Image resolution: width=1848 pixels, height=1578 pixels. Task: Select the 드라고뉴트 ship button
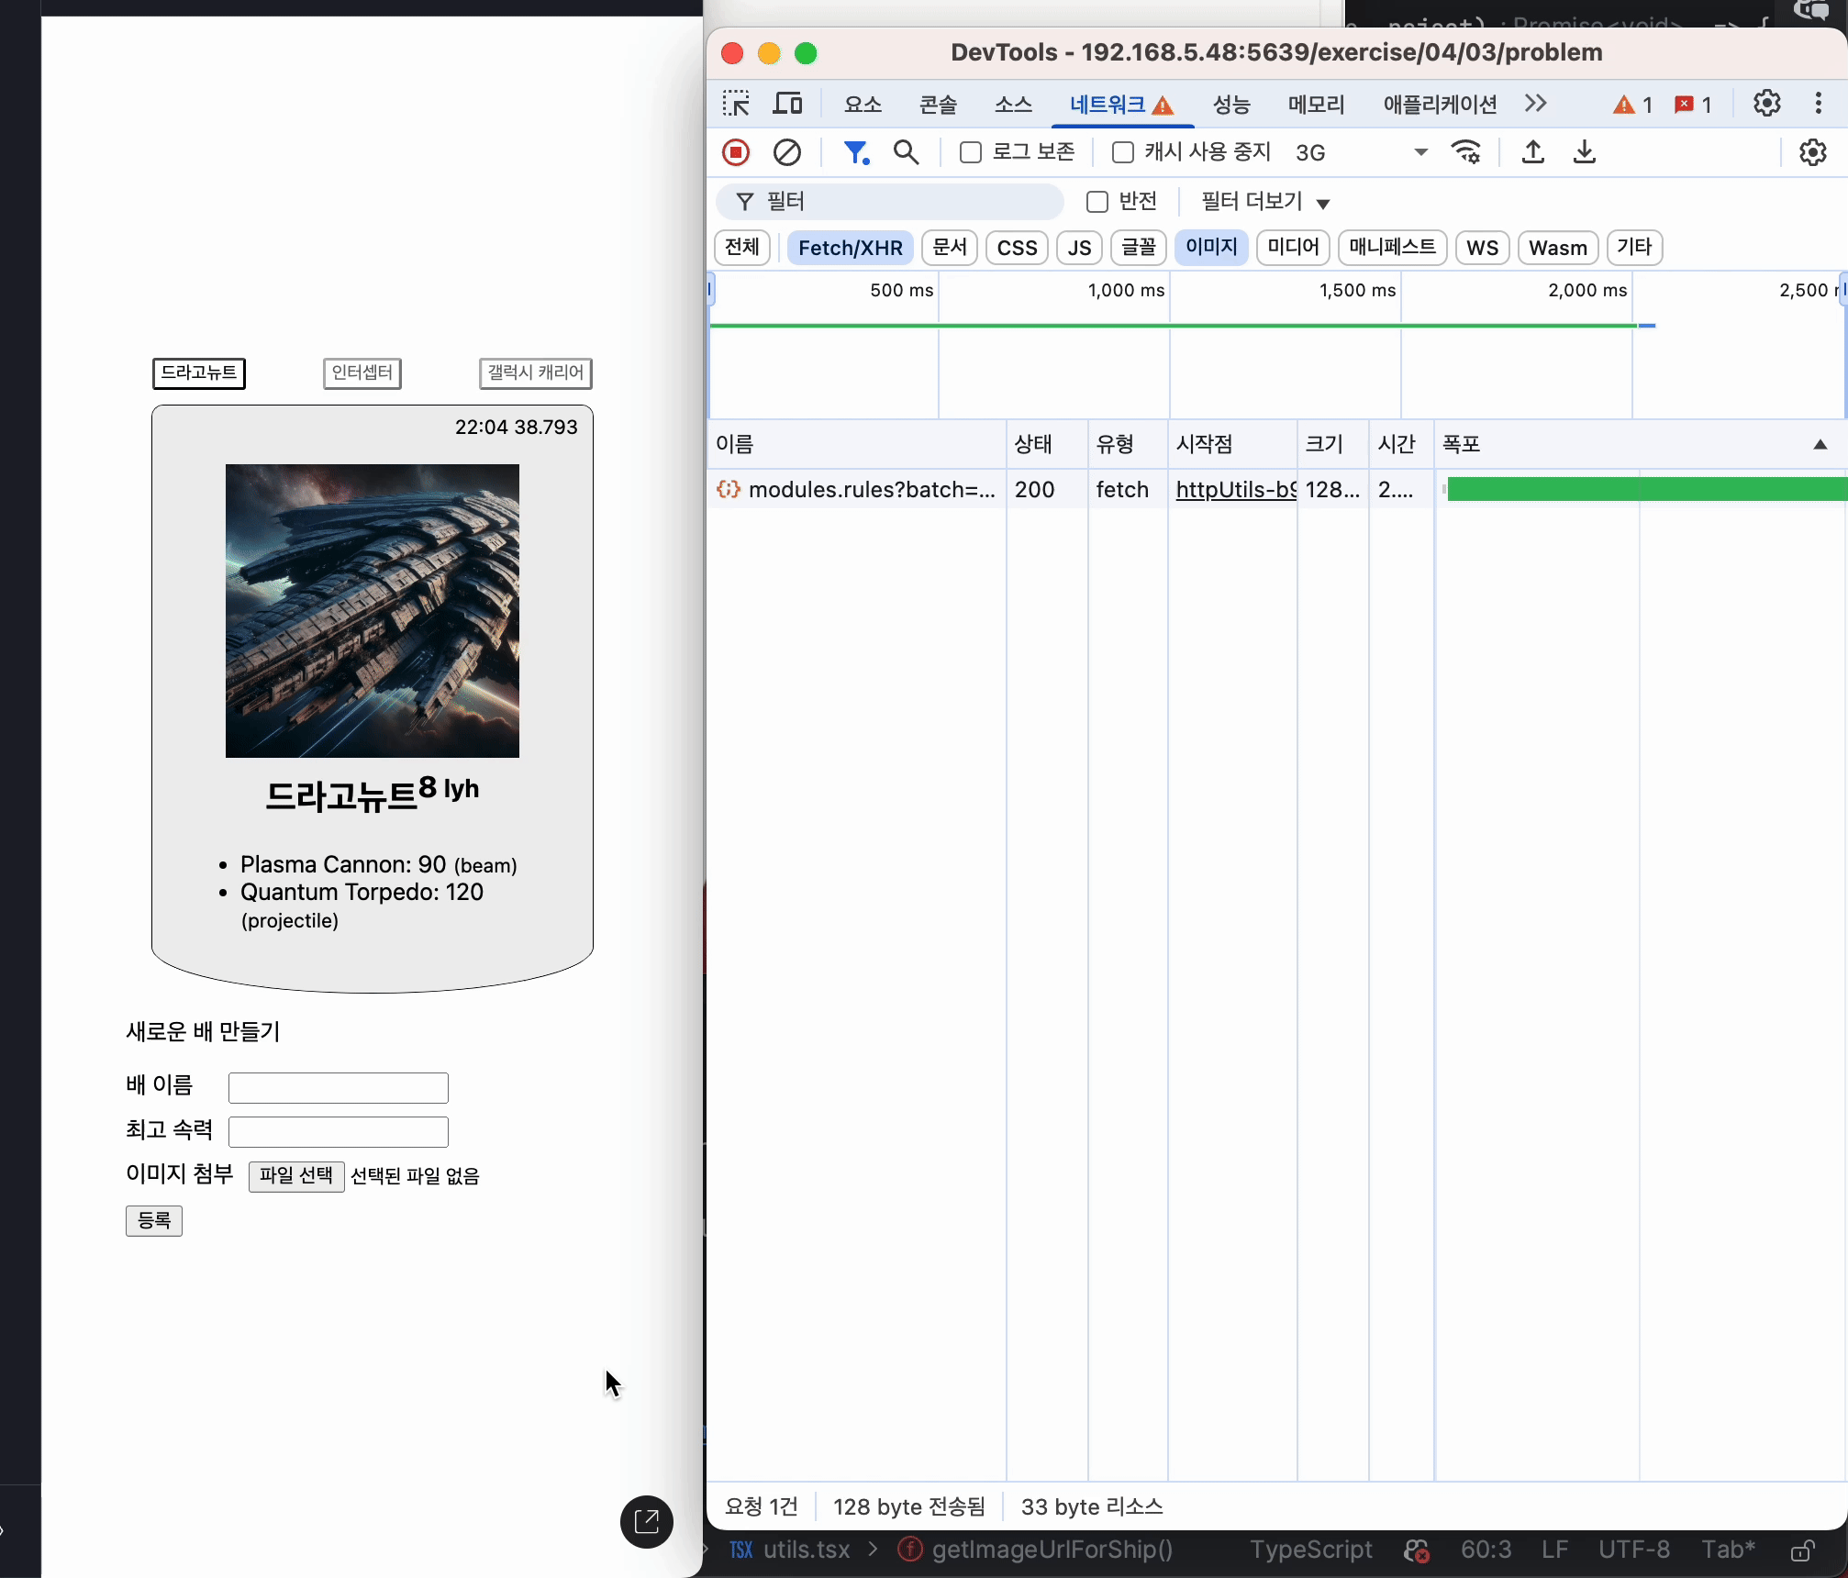(x=199, y=373)
